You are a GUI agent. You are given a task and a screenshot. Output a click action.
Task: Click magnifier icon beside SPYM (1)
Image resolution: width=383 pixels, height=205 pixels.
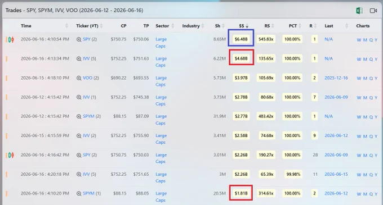[x=79, y=194]
